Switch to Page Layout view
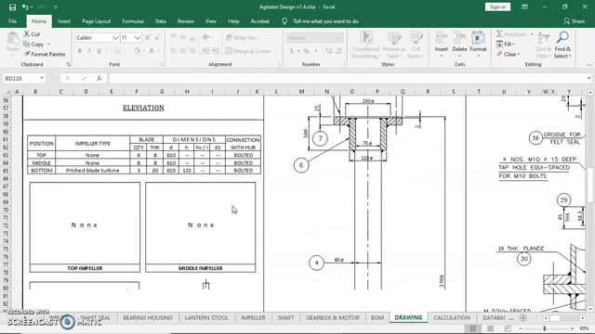 point(490,328)
